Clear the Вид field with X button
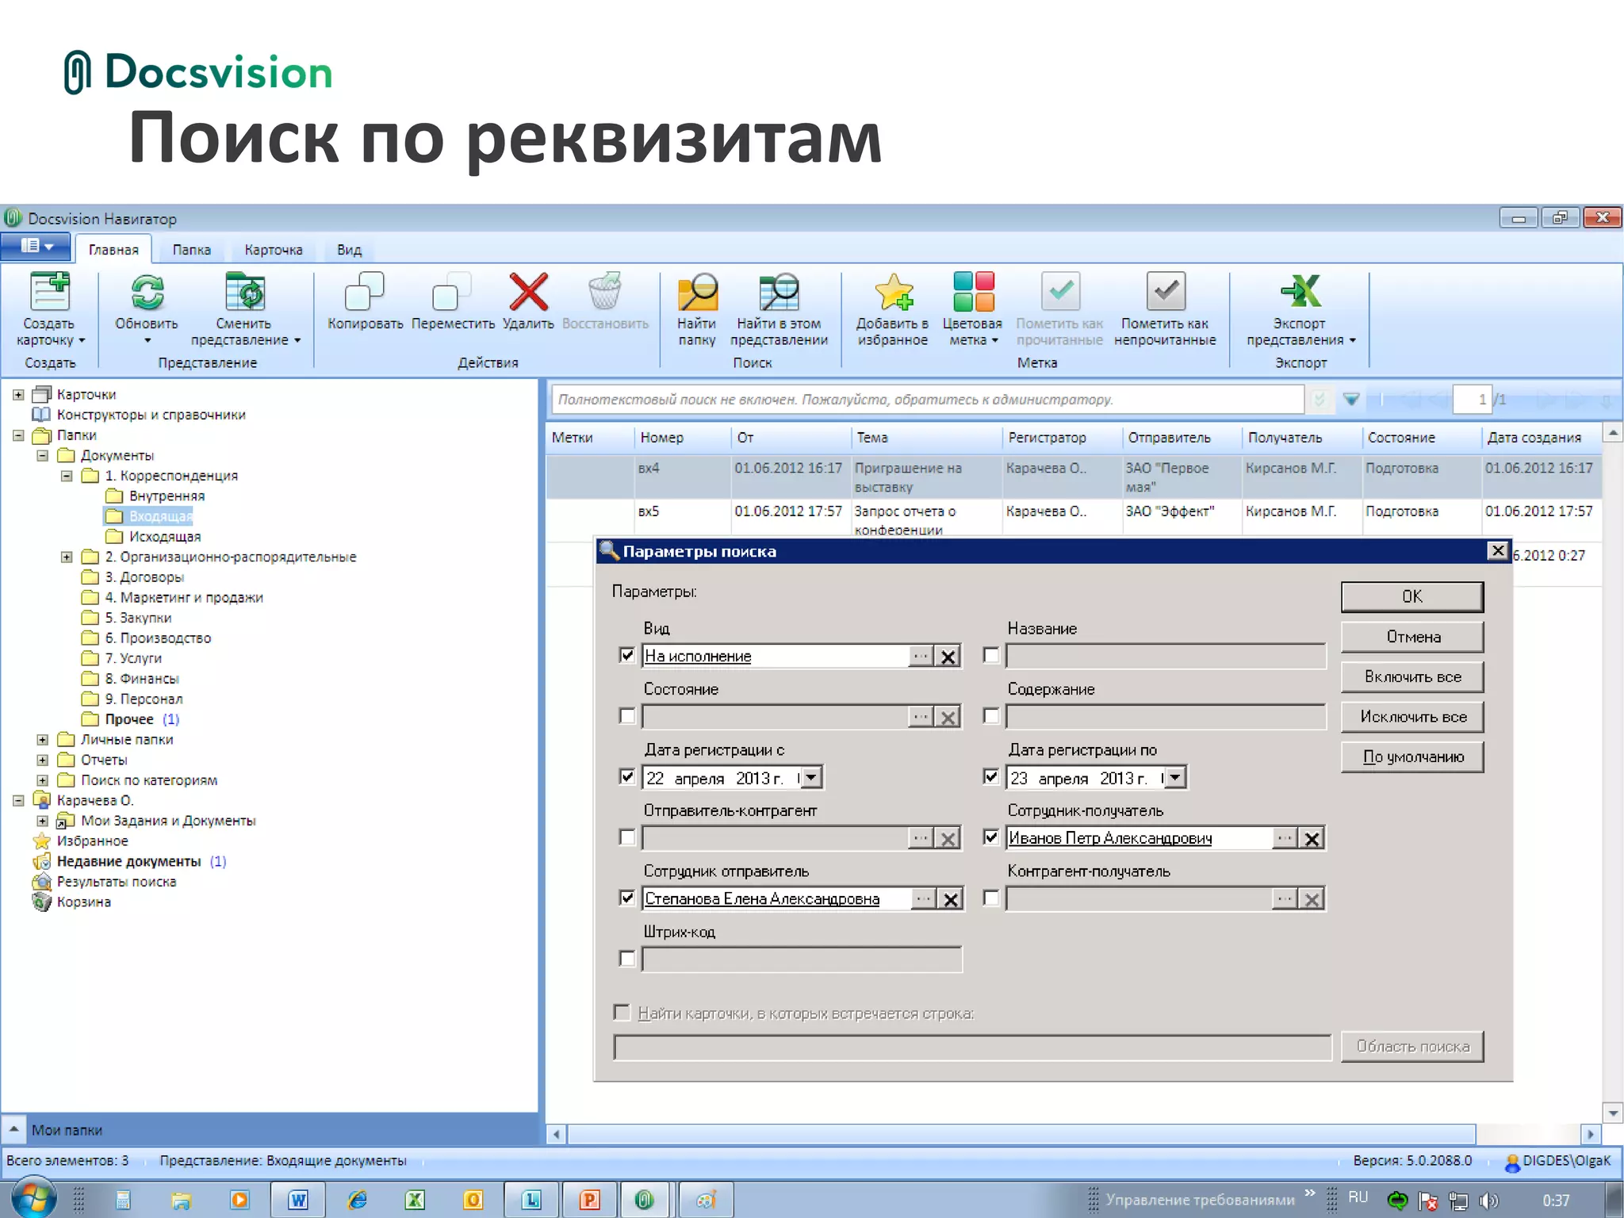This screenshot has height=1218, width=1624. point(948,656)
